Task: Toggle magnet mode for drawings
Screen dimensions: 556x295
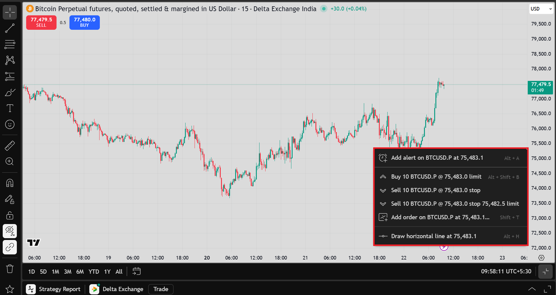Action: tap(10, 183)
